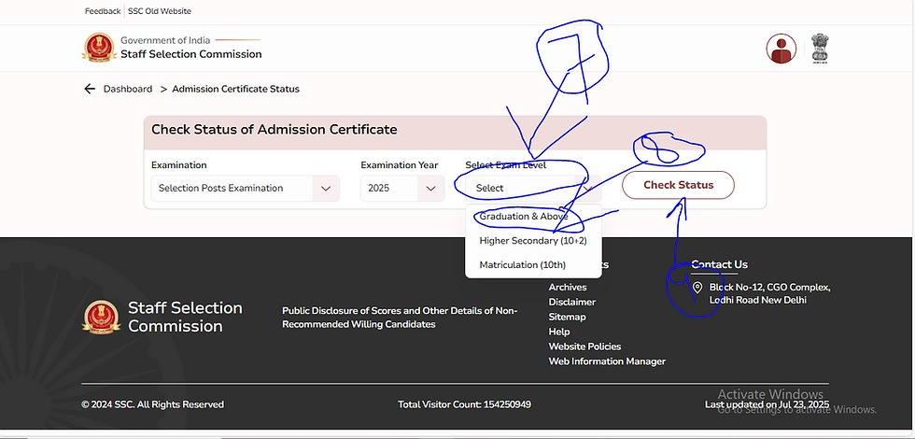Open the Sitemap footer link

pyautogui.click(x=568, y=317)
